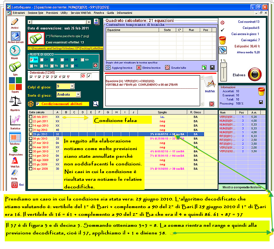Click the yellow file path field
The height and width of the screenshot is (249, 274).
(x=65, y=48)
